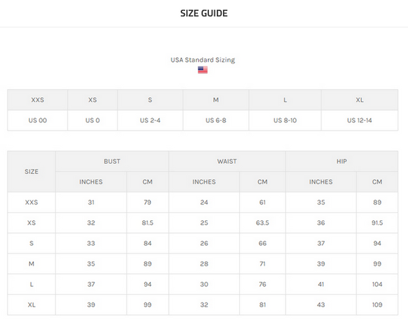Click the 81.5 bust CM value

point(148,223)
